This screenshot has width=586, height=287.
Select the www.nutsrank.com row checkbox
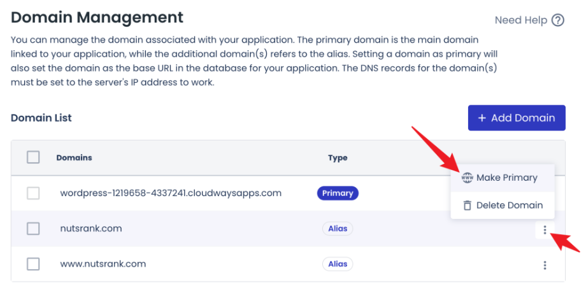33,263
